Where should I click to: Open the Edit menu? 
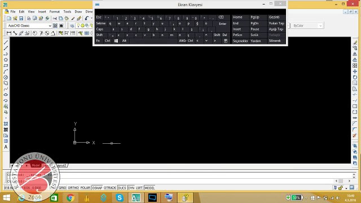click(x=21, y=11)
